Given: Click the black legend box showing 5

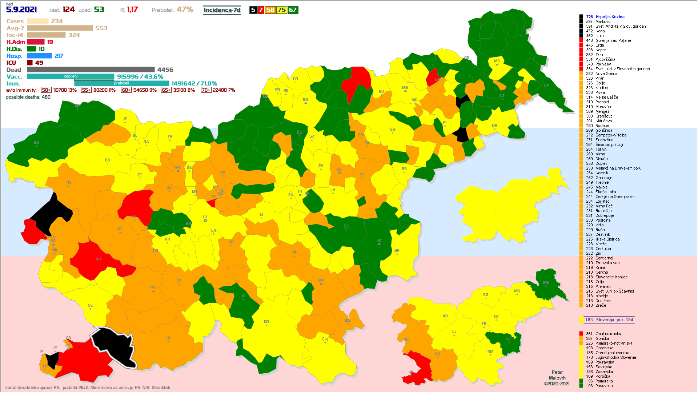Looking at the screenshot, I should tap(253, 10).
